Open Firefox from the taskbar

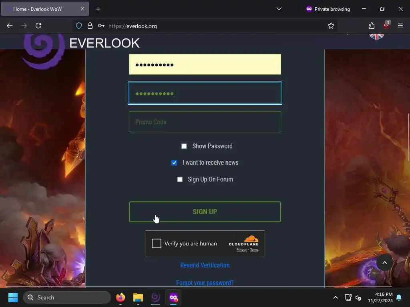(x=120, y=297)
